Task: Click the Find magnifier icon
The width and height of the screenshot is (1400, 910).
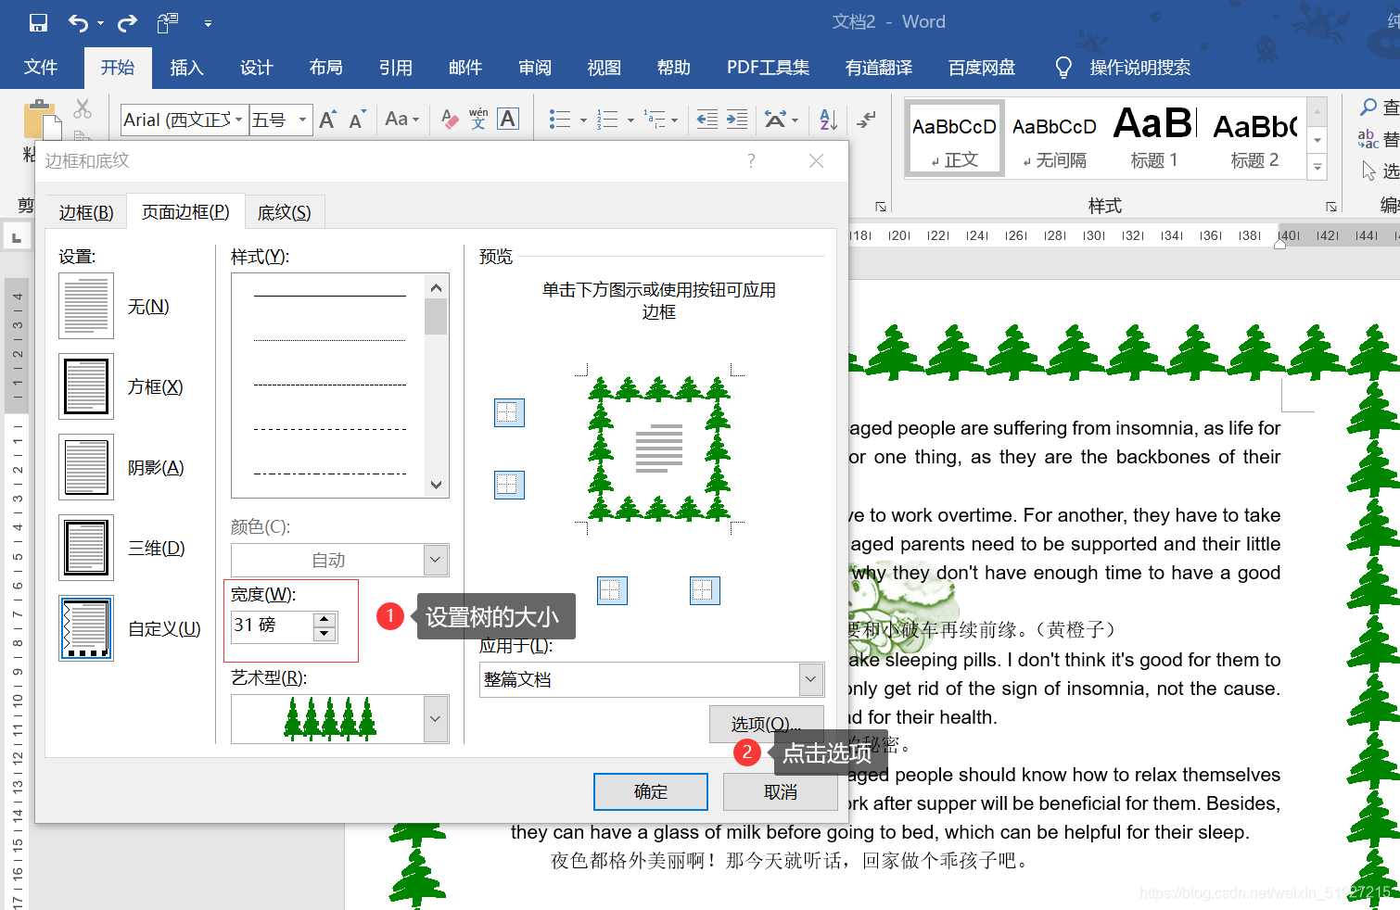Action: [1368, 107]
